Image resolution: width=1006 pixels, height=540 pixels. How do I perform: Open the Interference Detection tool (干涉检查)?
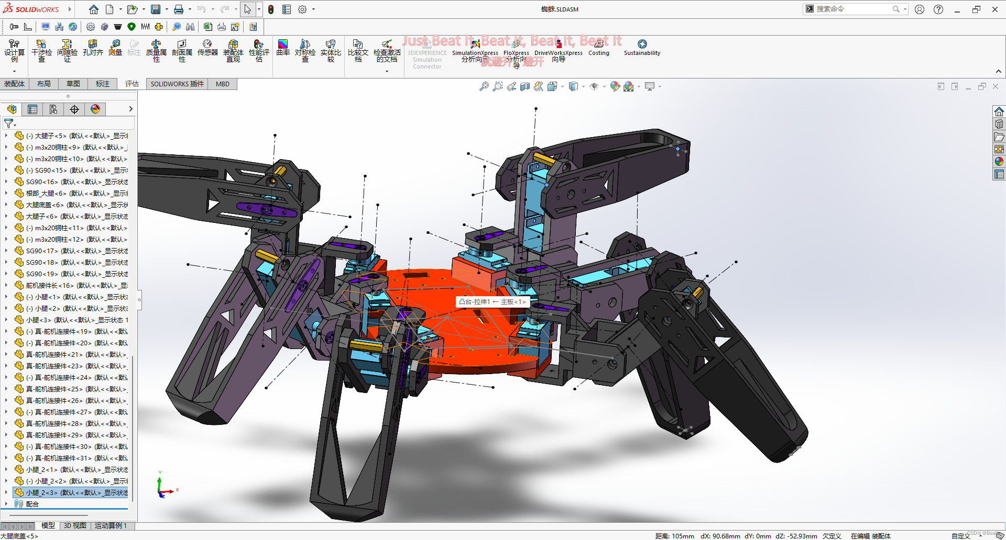point(41,51)
